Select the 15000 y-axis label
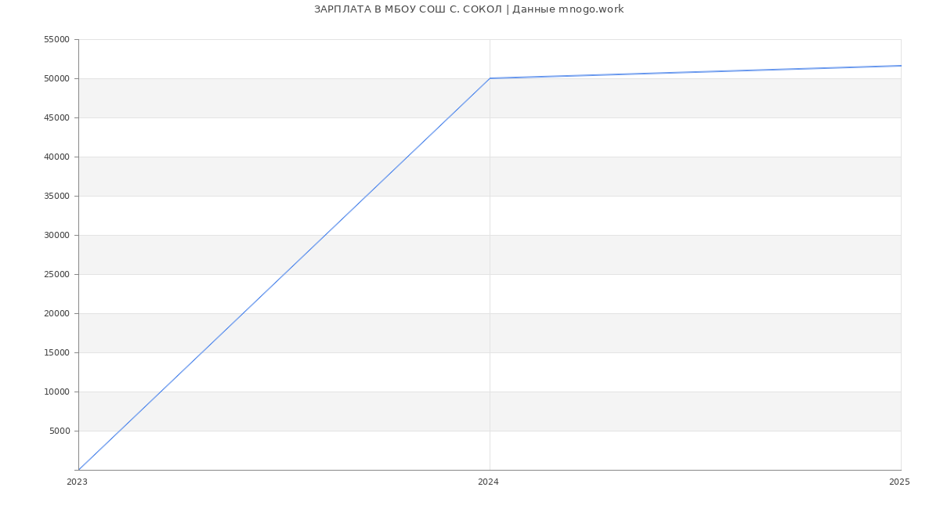This screenshot has width=940, height=509. click(x=56, y=352)
